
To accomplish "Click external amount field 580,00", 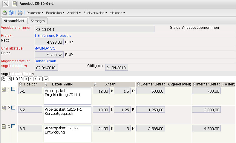I will click(x=151, y=91).
